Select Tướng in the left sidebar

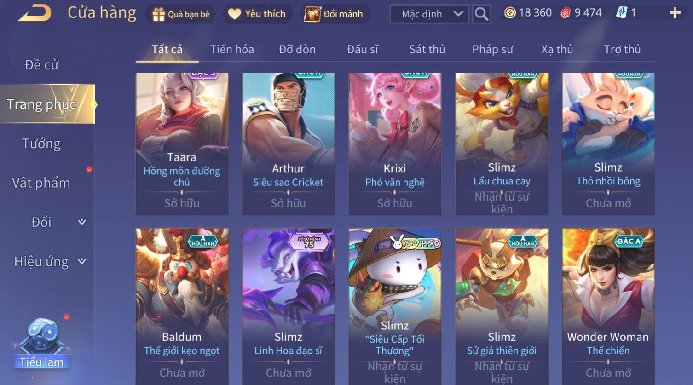41,144
